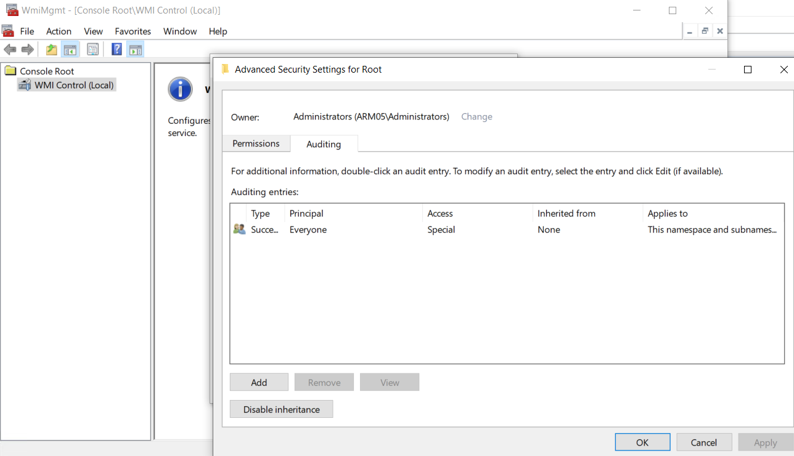The image size is (794, 456).
Task: Click the Properties toolbar icon
Action: [x=92, y=50]
